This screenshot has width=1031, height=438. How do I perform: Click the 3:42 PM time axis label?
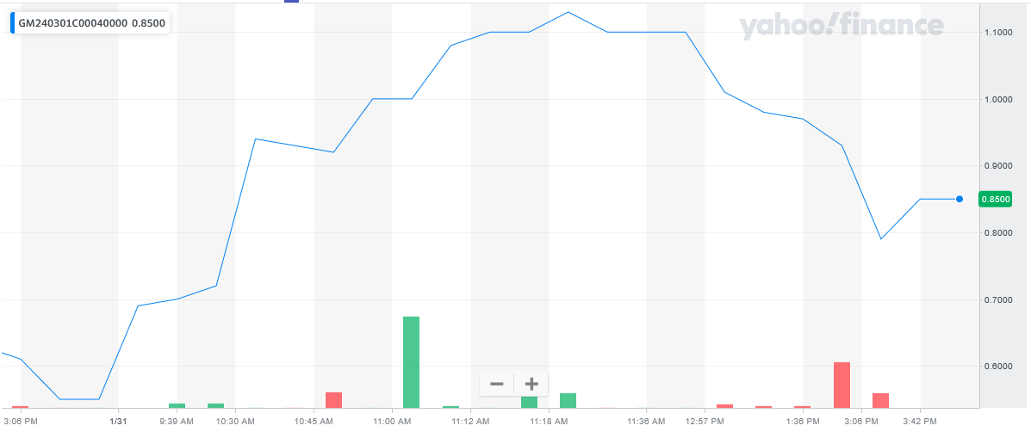(x=919, y=422)
